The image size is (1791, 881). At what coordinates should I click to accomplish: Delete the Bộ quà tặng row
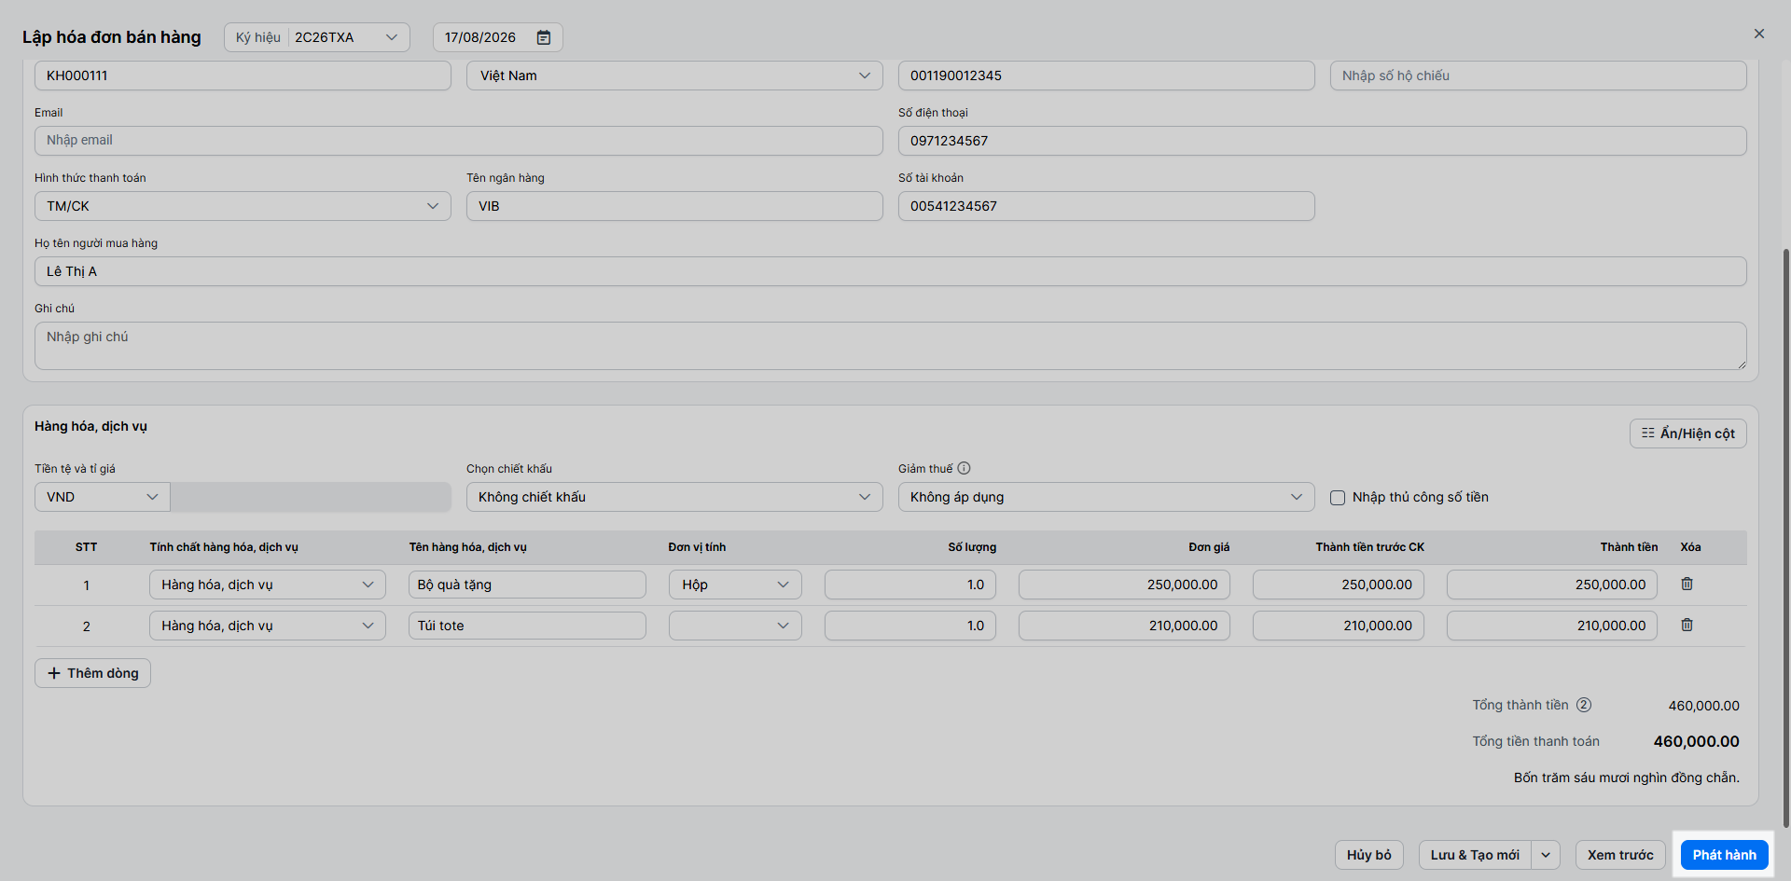point(1687,585)
